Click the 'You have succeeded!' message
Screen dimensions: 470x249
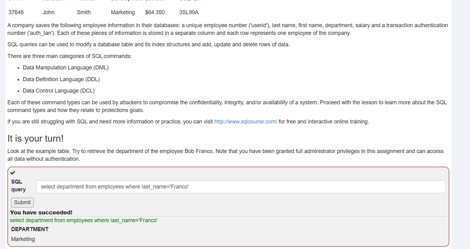(41, 213)
